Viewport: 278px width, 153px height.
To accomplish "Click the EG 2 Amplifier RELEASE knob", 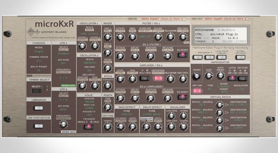I will point(168,98).
